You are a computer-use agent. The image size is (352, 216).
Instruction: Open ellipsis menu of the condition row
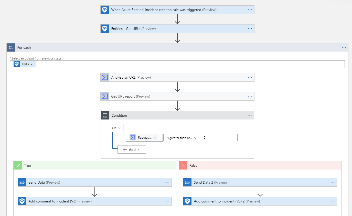coord(242,138)
